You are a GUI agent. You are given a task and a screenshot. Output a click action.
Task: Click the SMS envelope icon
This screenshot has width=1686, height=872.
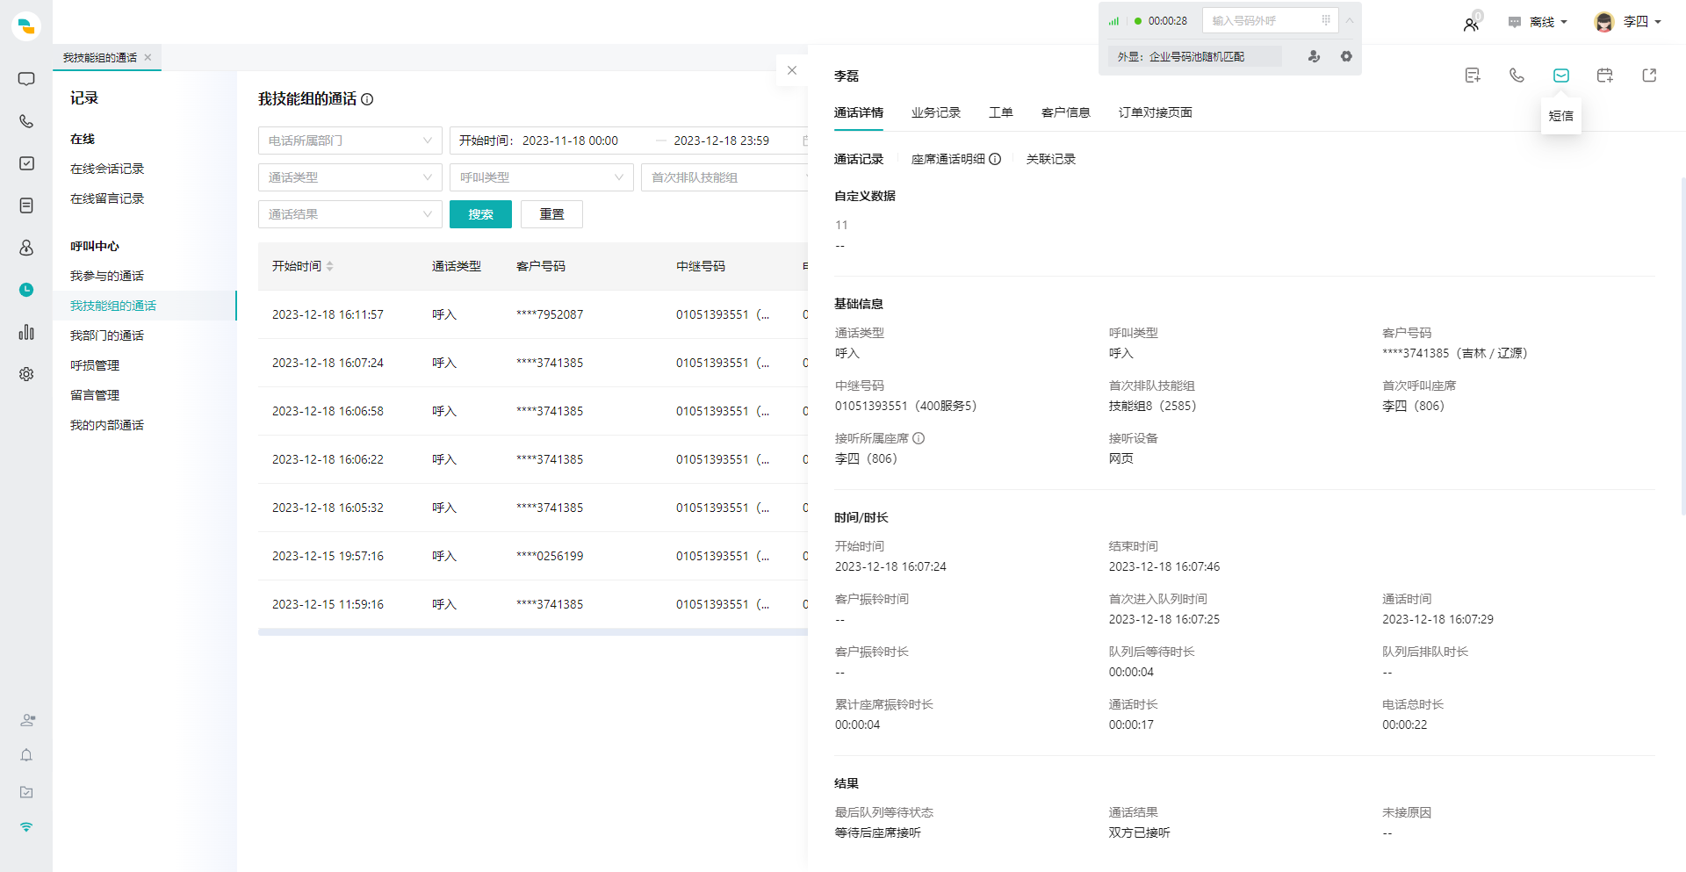[x=1561, y=76]
